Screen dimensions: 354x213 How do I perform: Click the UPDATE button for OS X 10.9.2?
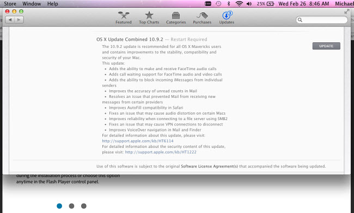(x=326, y=46)
